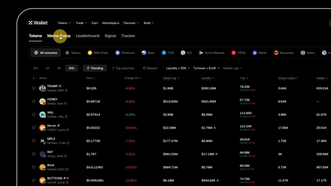Star the MPLX token as favorite
This screenshot has height=186, width=331.
34,141
